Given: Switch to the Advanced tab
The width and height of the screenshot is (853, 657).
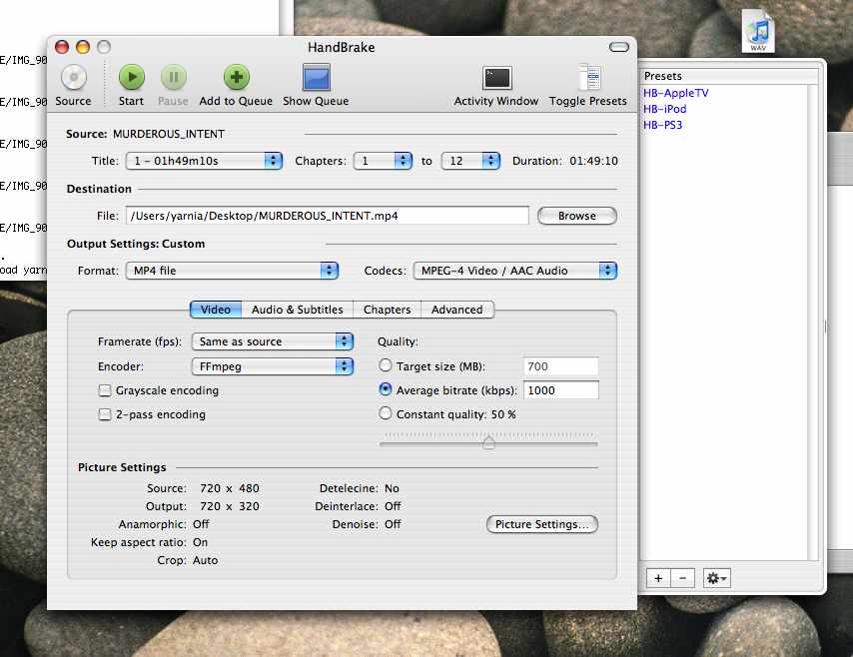Looking at the screenshot, I should pos(457,310).
